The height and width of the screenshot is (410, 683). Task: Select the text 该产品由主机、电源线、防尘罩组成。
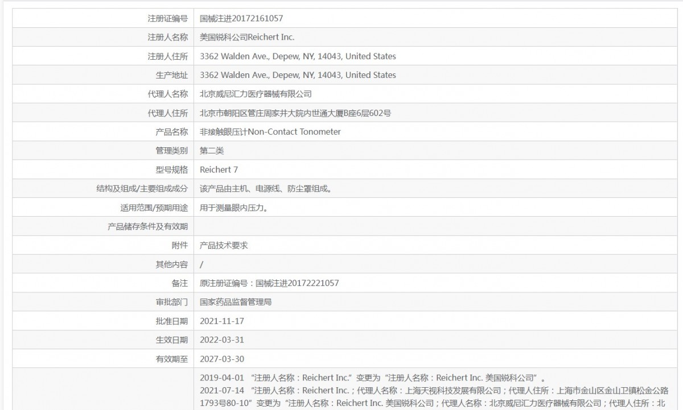click(266, 189)
